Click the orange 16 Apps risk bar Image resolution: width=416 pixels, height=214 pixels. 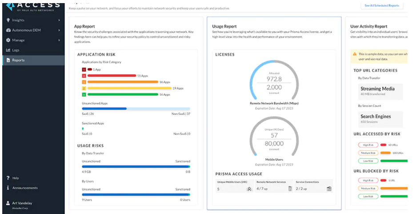123,82
